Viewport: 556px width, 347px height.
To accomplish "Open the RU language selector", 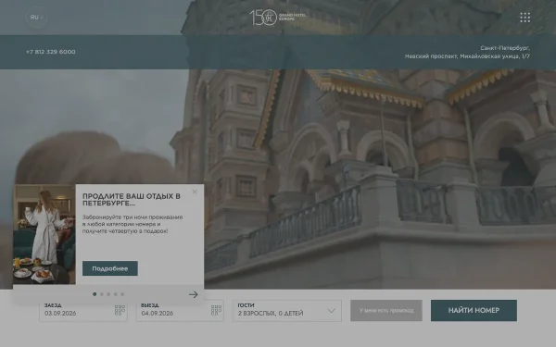I will coord(36,18).
